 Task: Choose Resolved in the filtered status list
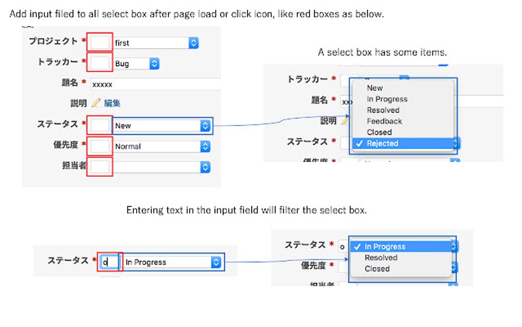point(380,258)
